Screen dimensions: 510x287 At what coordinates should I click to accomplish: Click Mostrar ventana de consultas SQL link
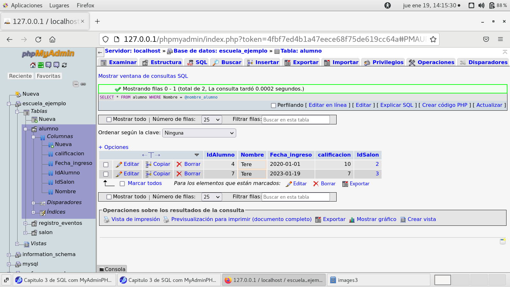143,76
